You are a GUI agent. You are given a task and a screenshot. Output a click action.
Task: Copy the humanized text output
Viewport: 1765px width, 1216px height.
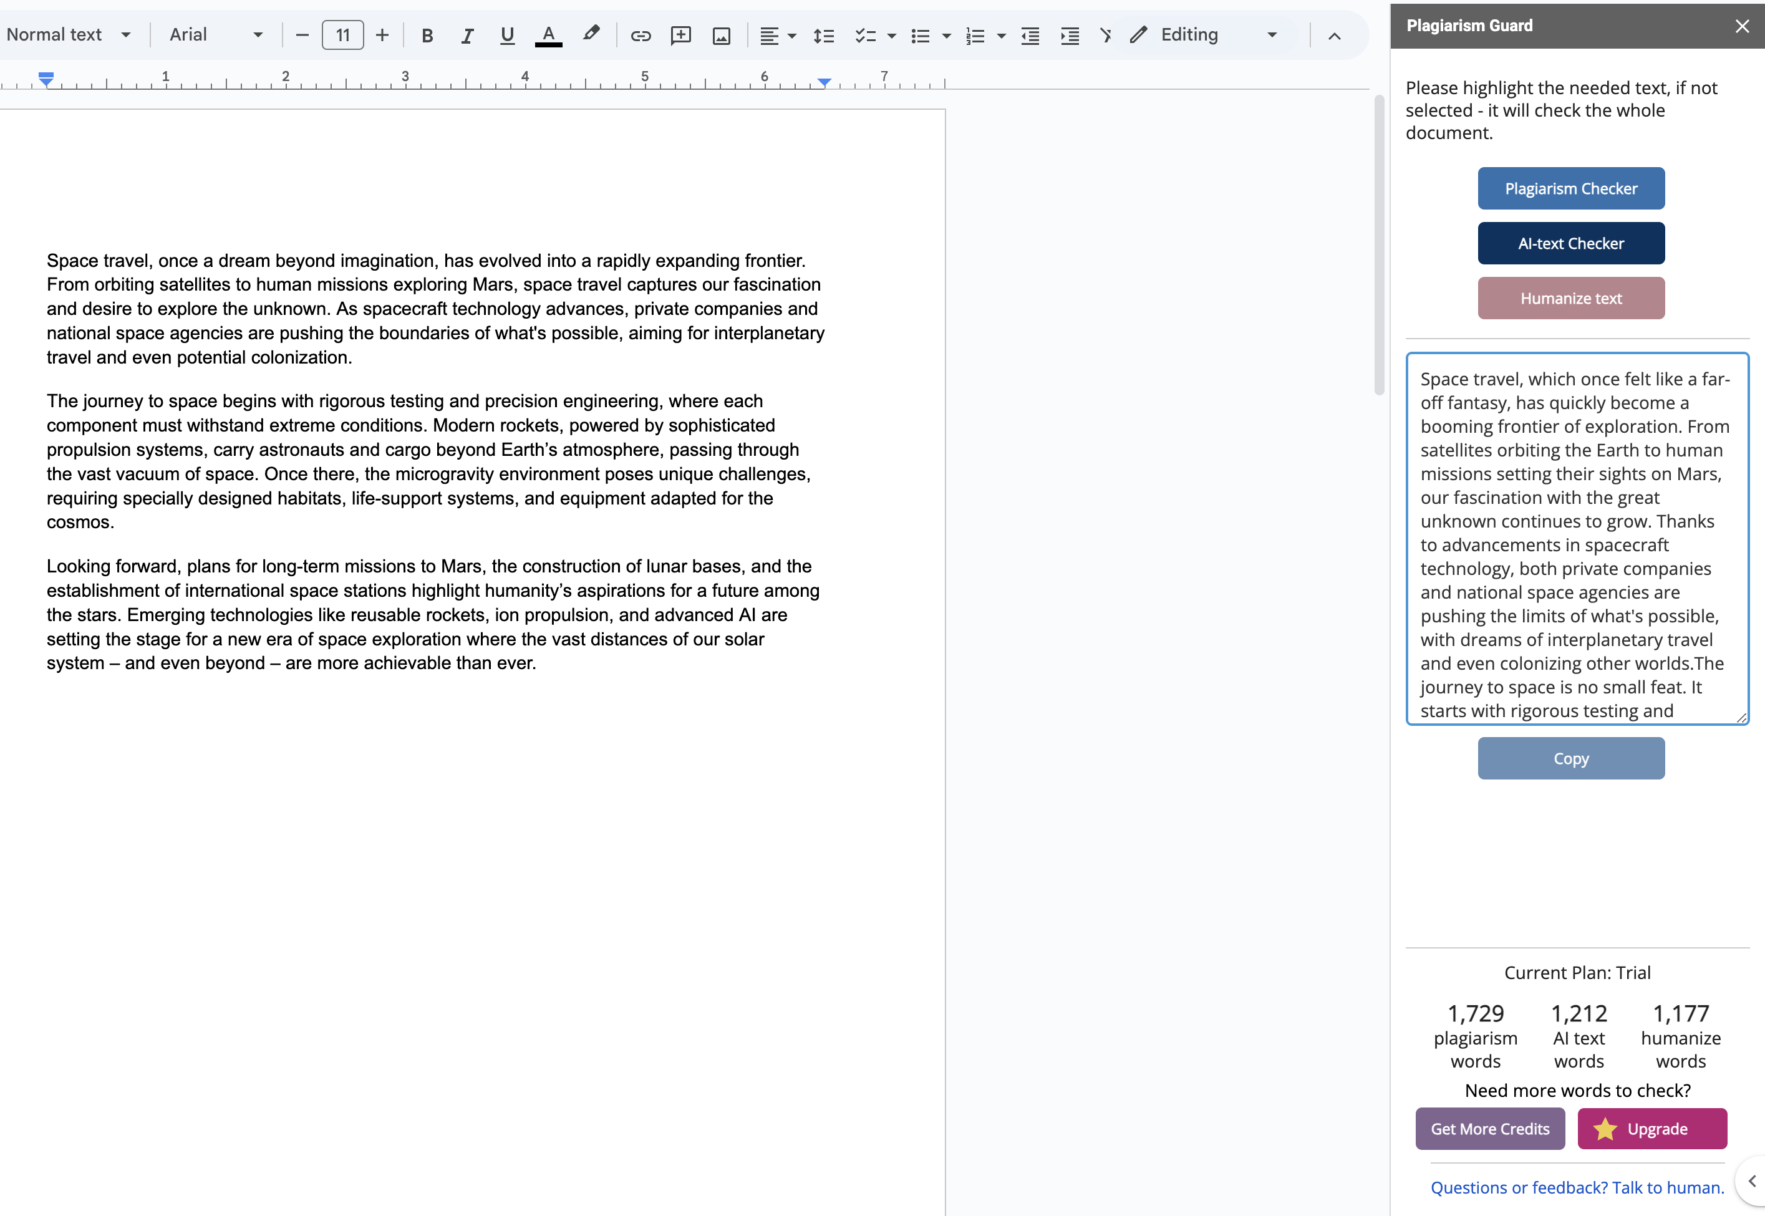1570,758
